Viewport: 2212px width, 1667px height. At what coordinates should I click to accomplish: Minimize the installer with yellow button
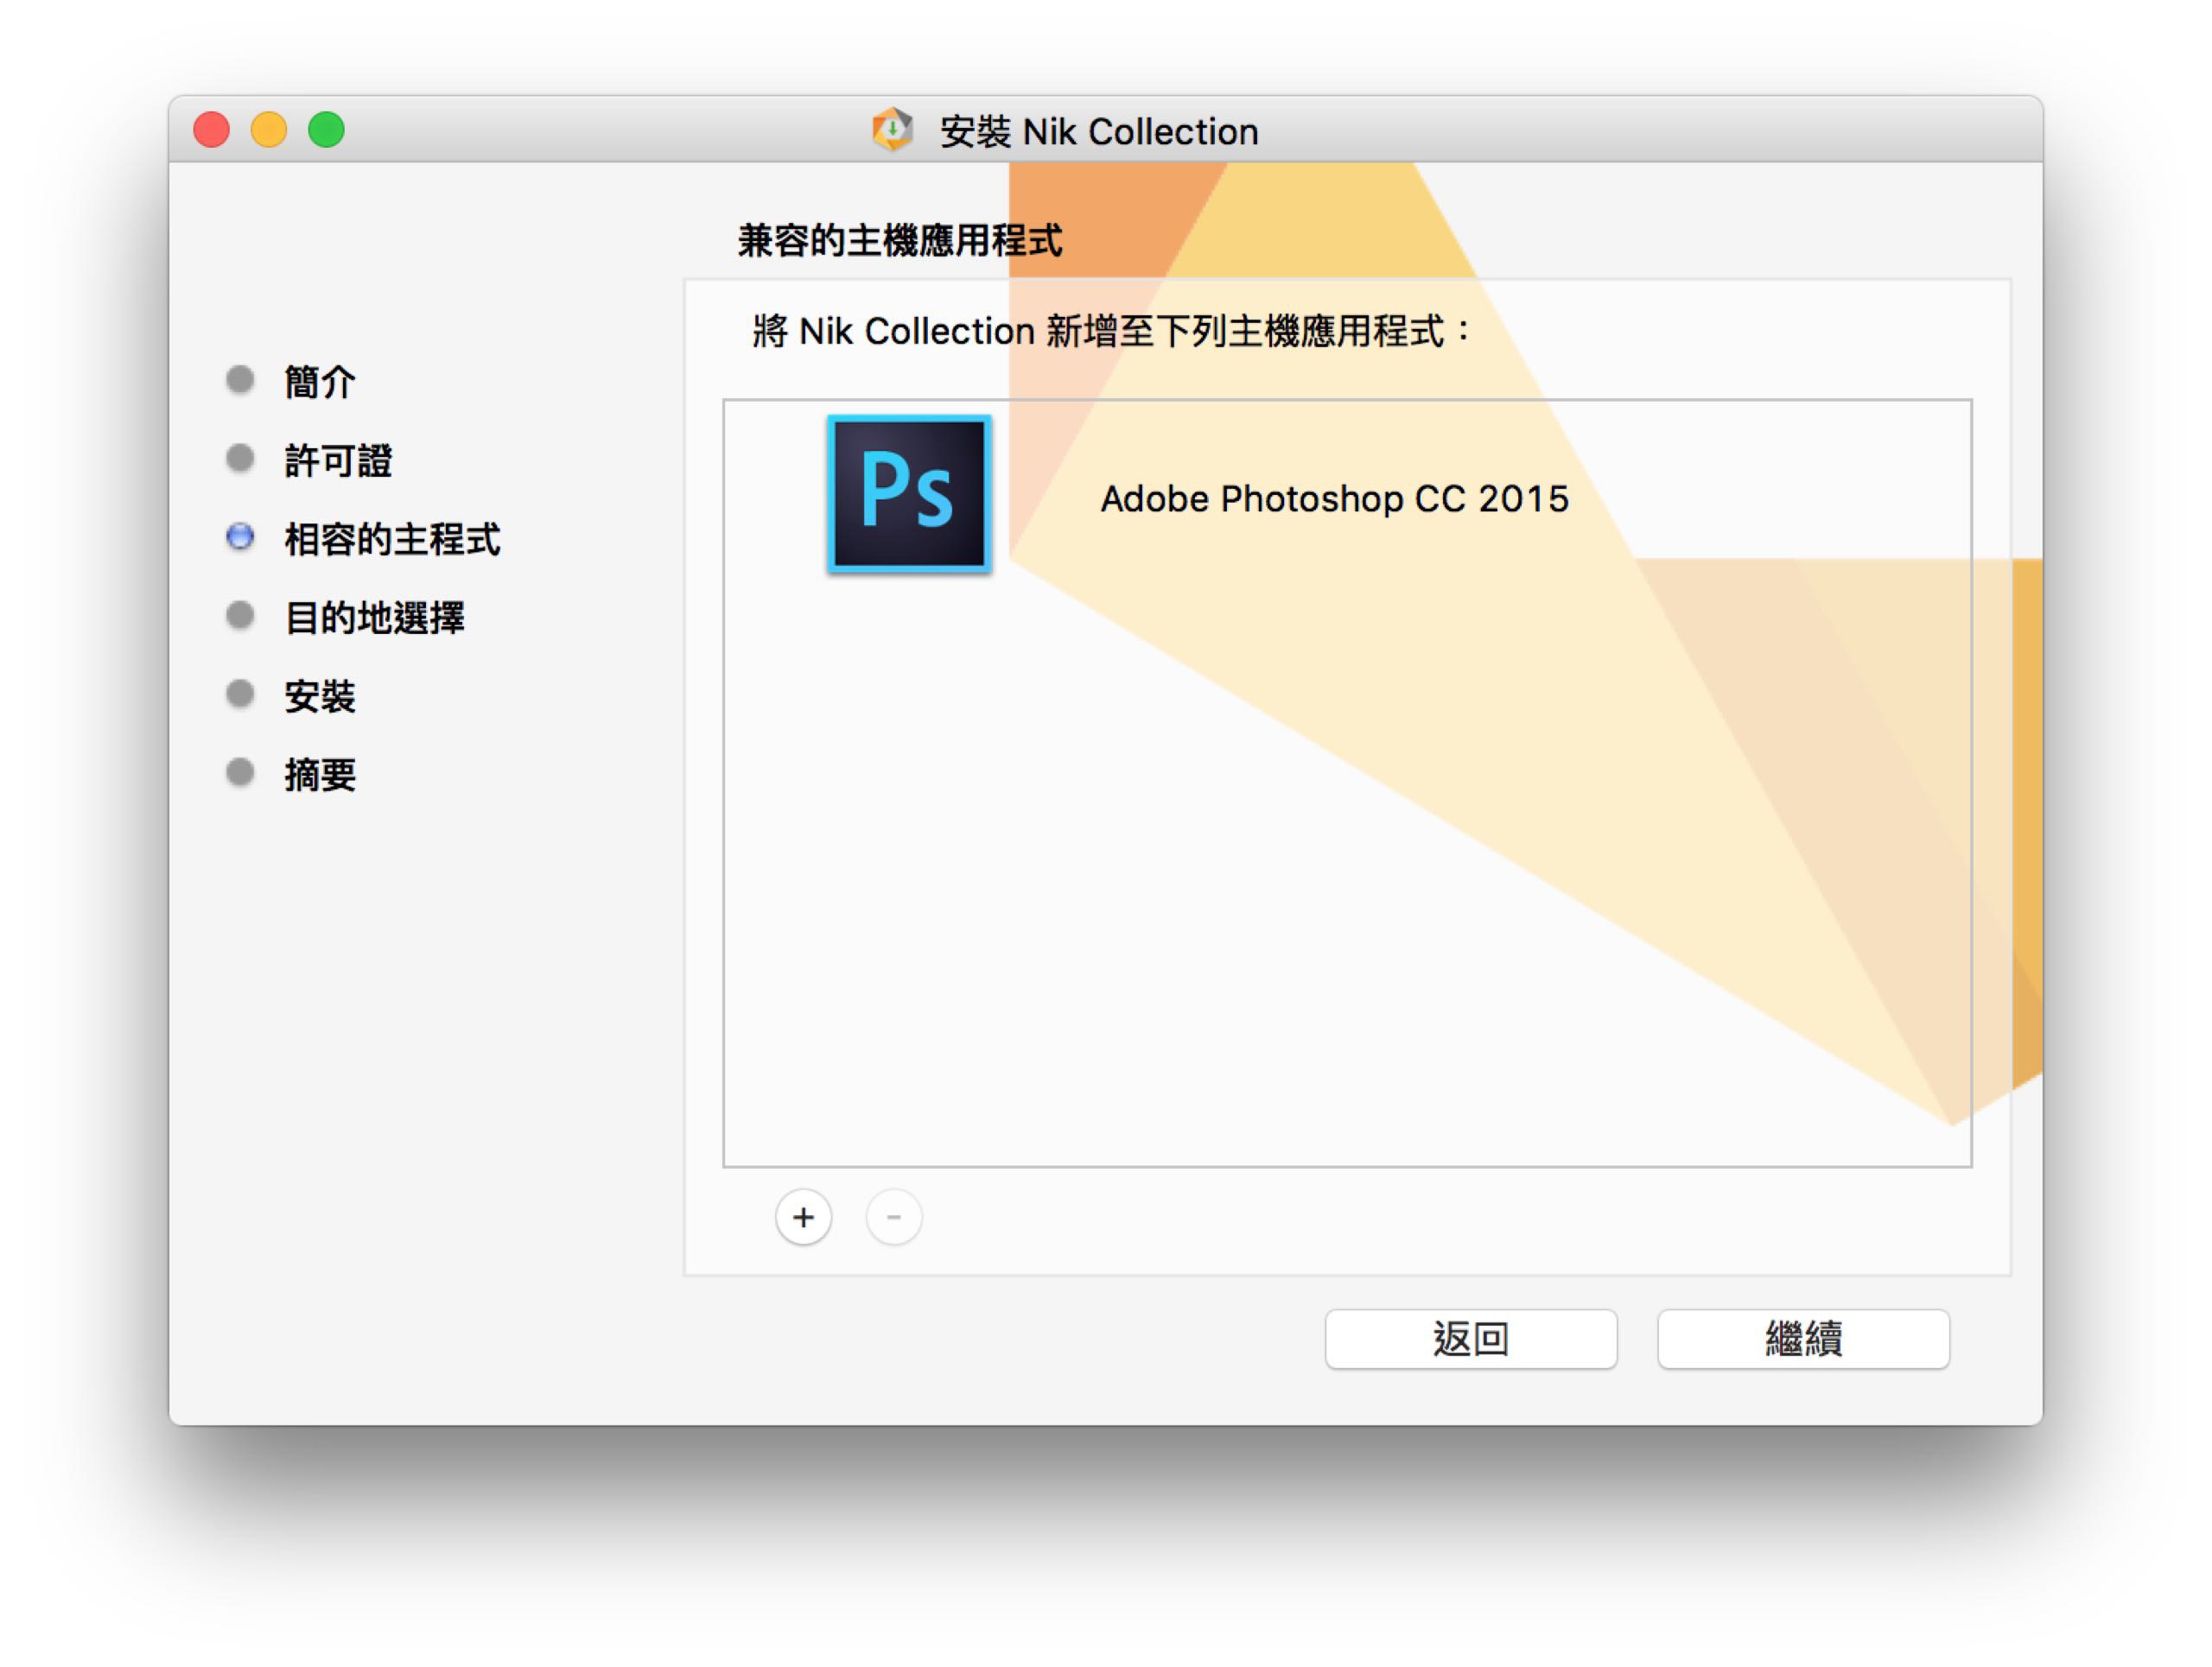[269, 130]
